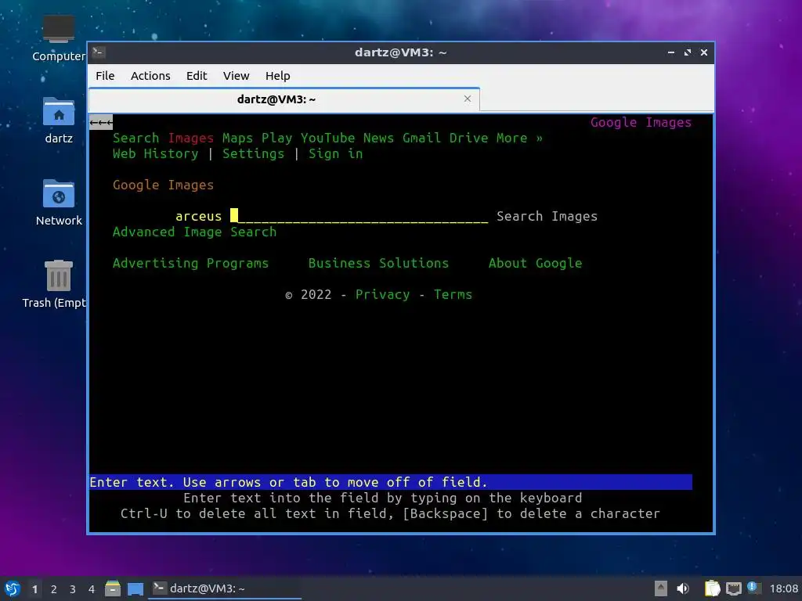Click the terminal icon in the title bar
The width and height of the screenshot is (802, 601).
coord(99,52)
